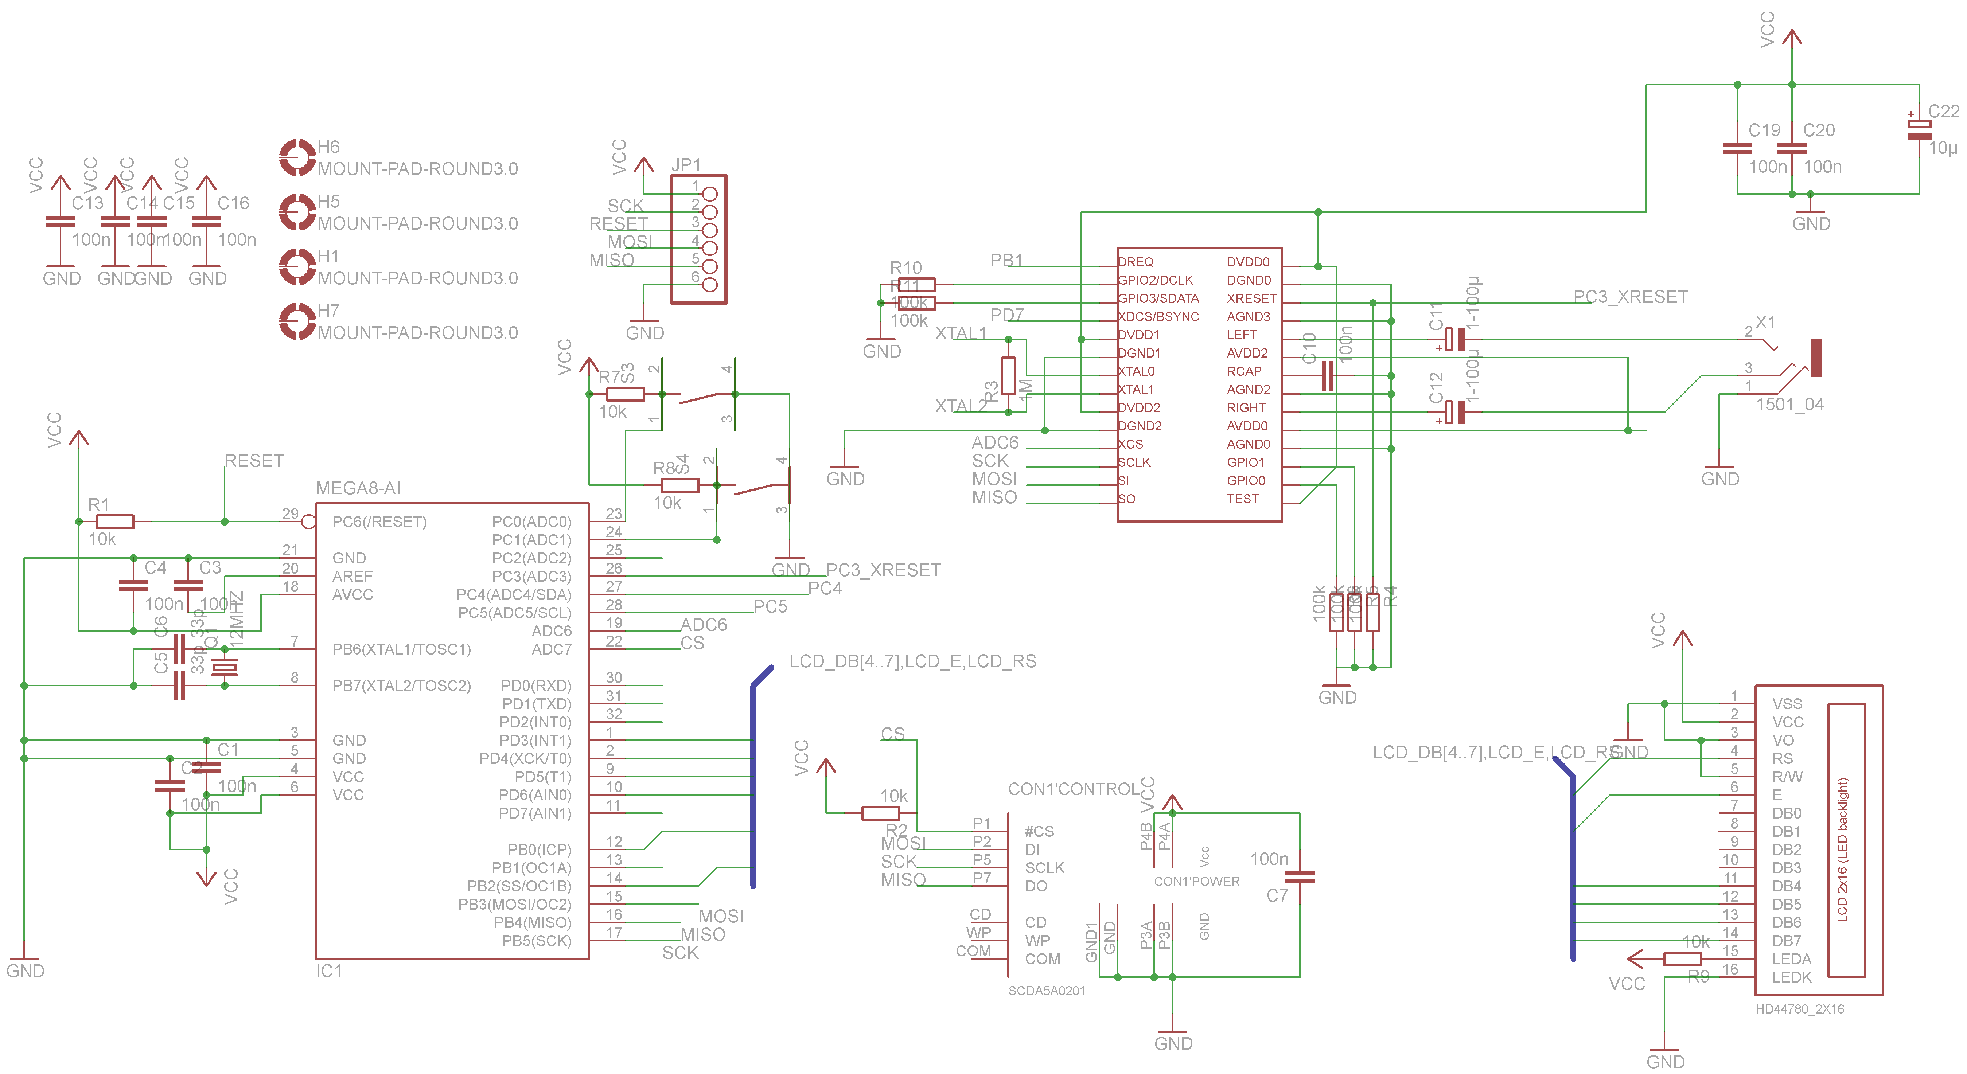Select the R1 10k resistor symbol
This screenshot has height=1074, width=1967.
pyautogui.click(x=115, y=522)
